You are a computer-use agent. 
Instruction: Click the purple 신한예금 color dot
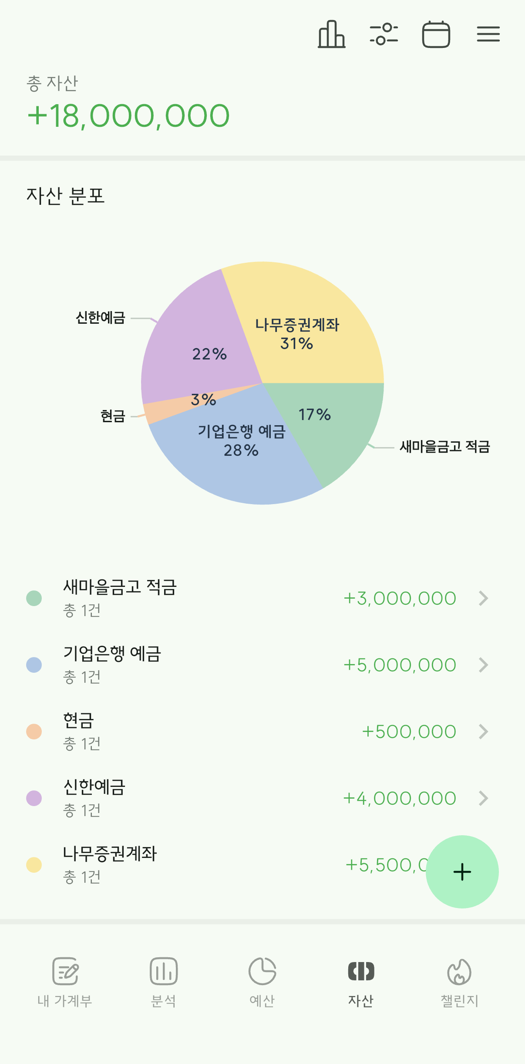point(34,798)
